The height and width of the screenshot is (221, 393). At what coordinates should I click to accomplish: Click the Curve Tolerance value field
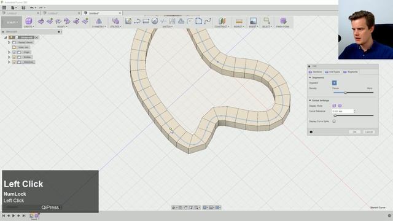click(x=343, y=111)
